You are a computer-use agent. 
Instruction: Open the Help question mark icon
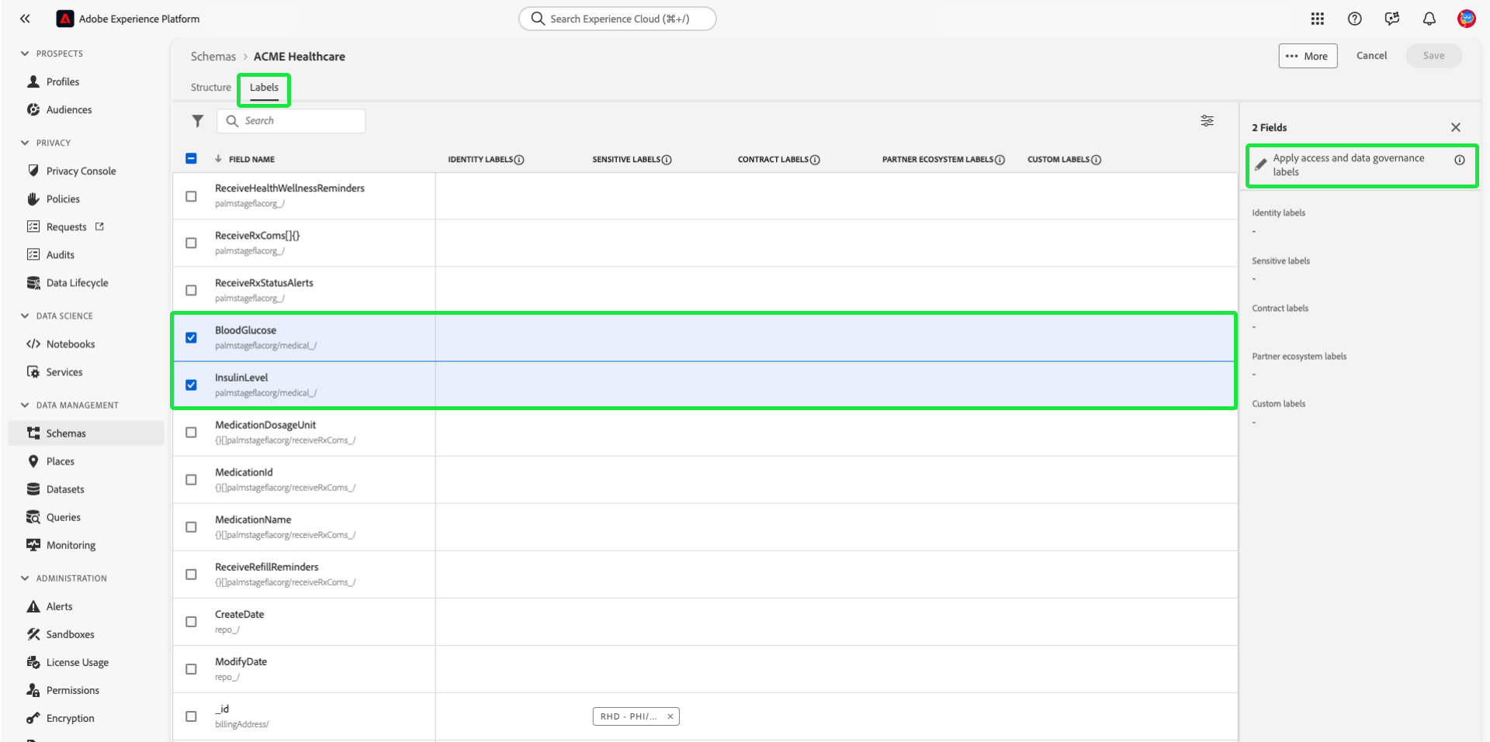click(x=1355, y=19)
